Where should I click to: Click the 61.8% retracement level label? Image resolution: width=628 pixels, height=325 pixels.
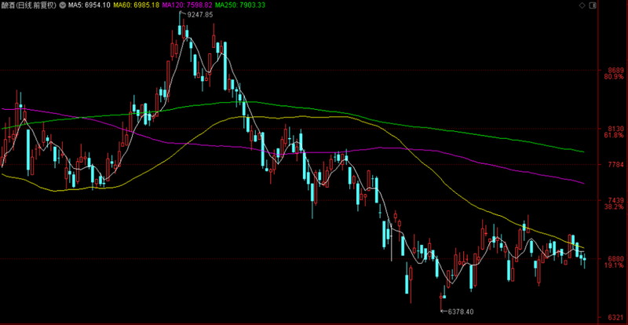coord(612,136)
